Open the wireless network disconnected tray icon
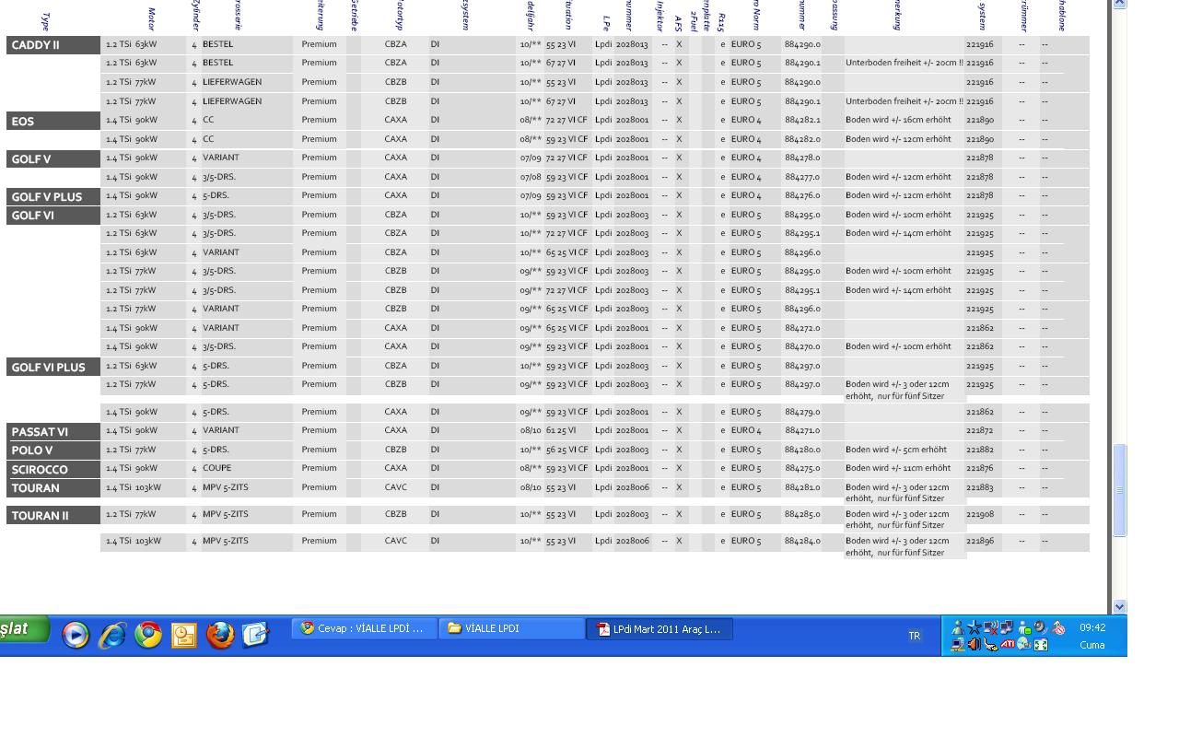Viewport: 1179px width, 737px height. (x=991, y=627)
